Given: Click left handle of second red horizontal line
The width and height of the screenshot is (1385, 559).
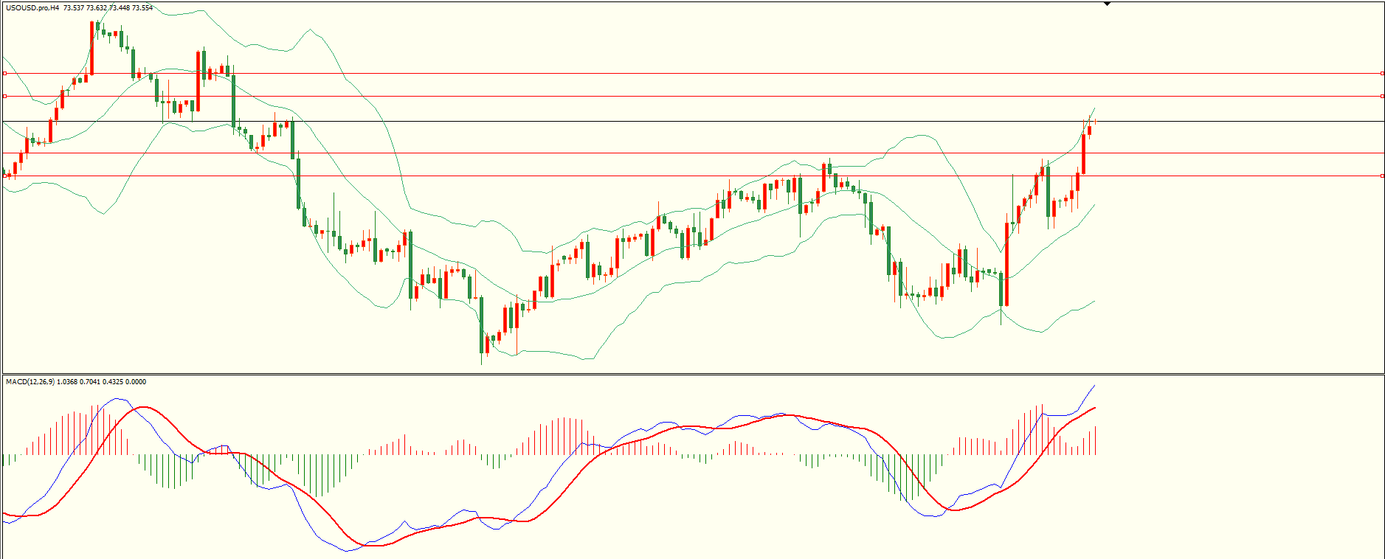Looking at the screenshot, I should (x=4, y=96).
